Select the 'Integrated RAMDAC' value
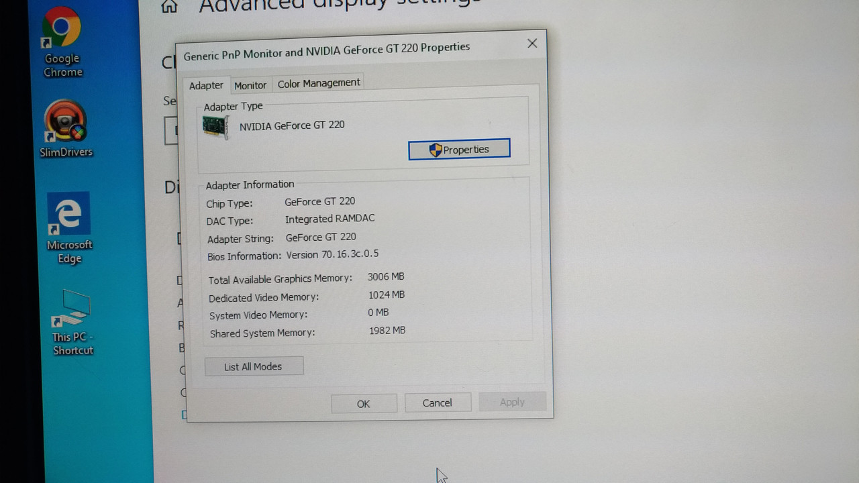This screenshot has width=859, height=483. pos(330,219)
